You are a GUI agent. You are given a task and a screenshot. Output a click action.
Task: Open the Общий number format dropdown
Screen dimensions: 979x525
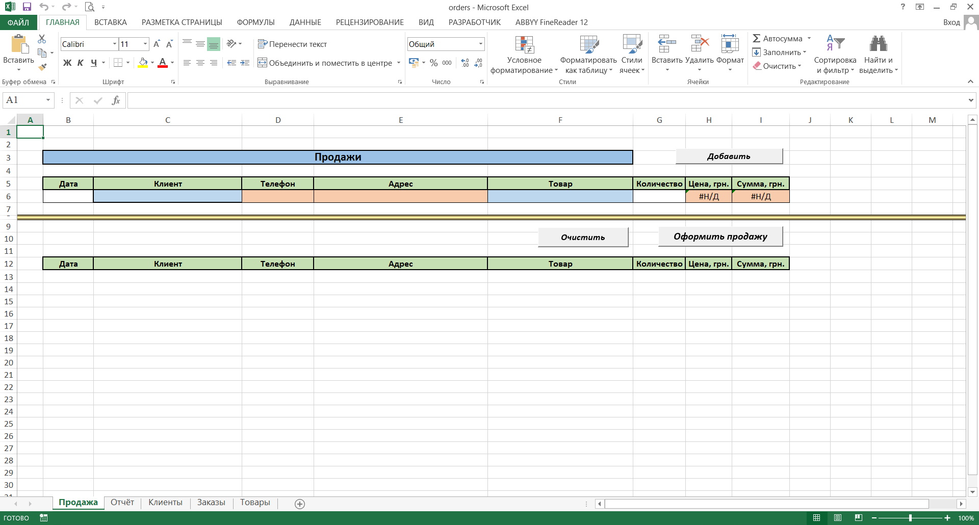pos(480,44)
